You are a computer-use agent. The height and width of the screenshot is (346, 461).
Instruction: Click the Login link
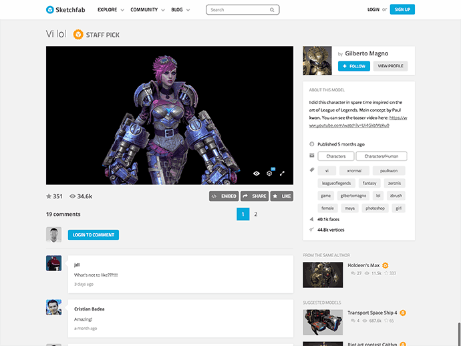[x=373, y=9]
